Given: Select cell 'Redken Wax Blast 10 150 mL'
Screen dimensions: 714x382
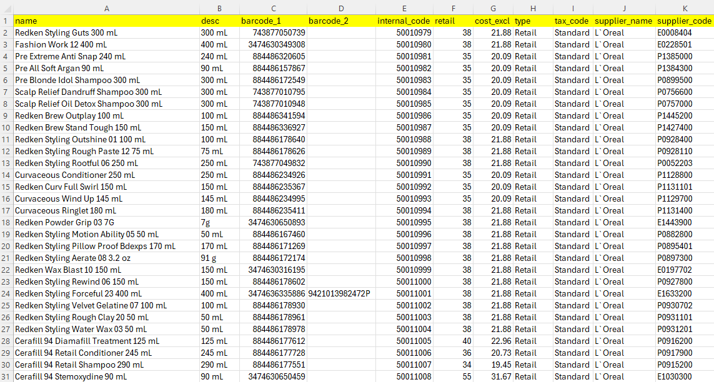Looking at the screenshot, I should (x=107, y=270).
